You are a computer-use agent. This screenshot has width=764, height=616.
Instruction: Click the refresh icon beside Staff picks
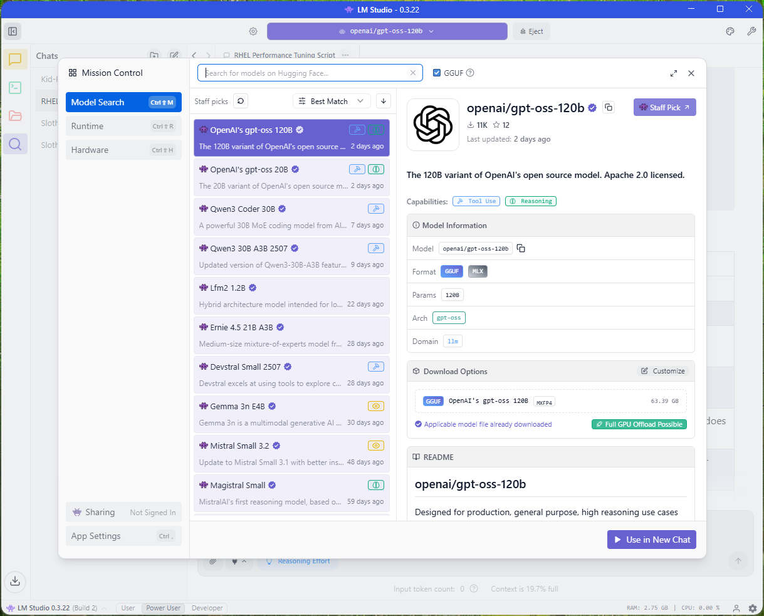click(x=241, y=101)
